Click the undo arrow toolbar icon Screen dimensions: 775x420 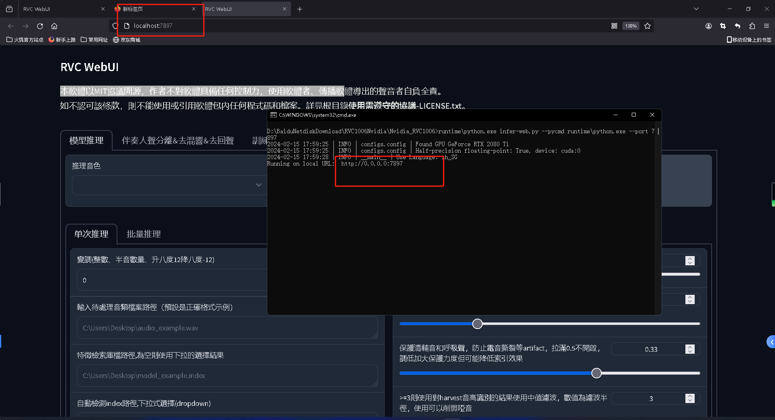737,26
